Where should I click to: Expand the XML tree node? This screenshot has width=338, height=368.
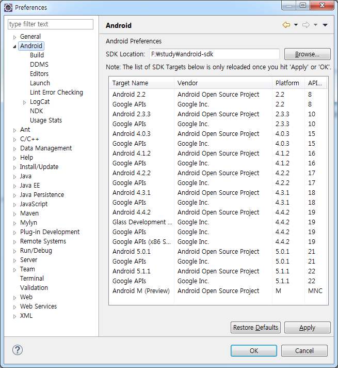[x=14, y=316]
